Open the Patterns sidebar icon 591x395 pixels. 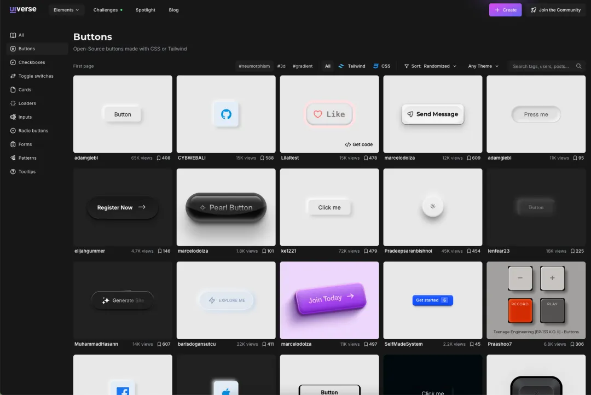(13, 158)
